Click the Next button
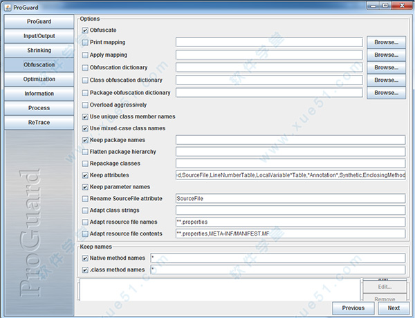This screenshot has height=318, width=415. [393, 308]
